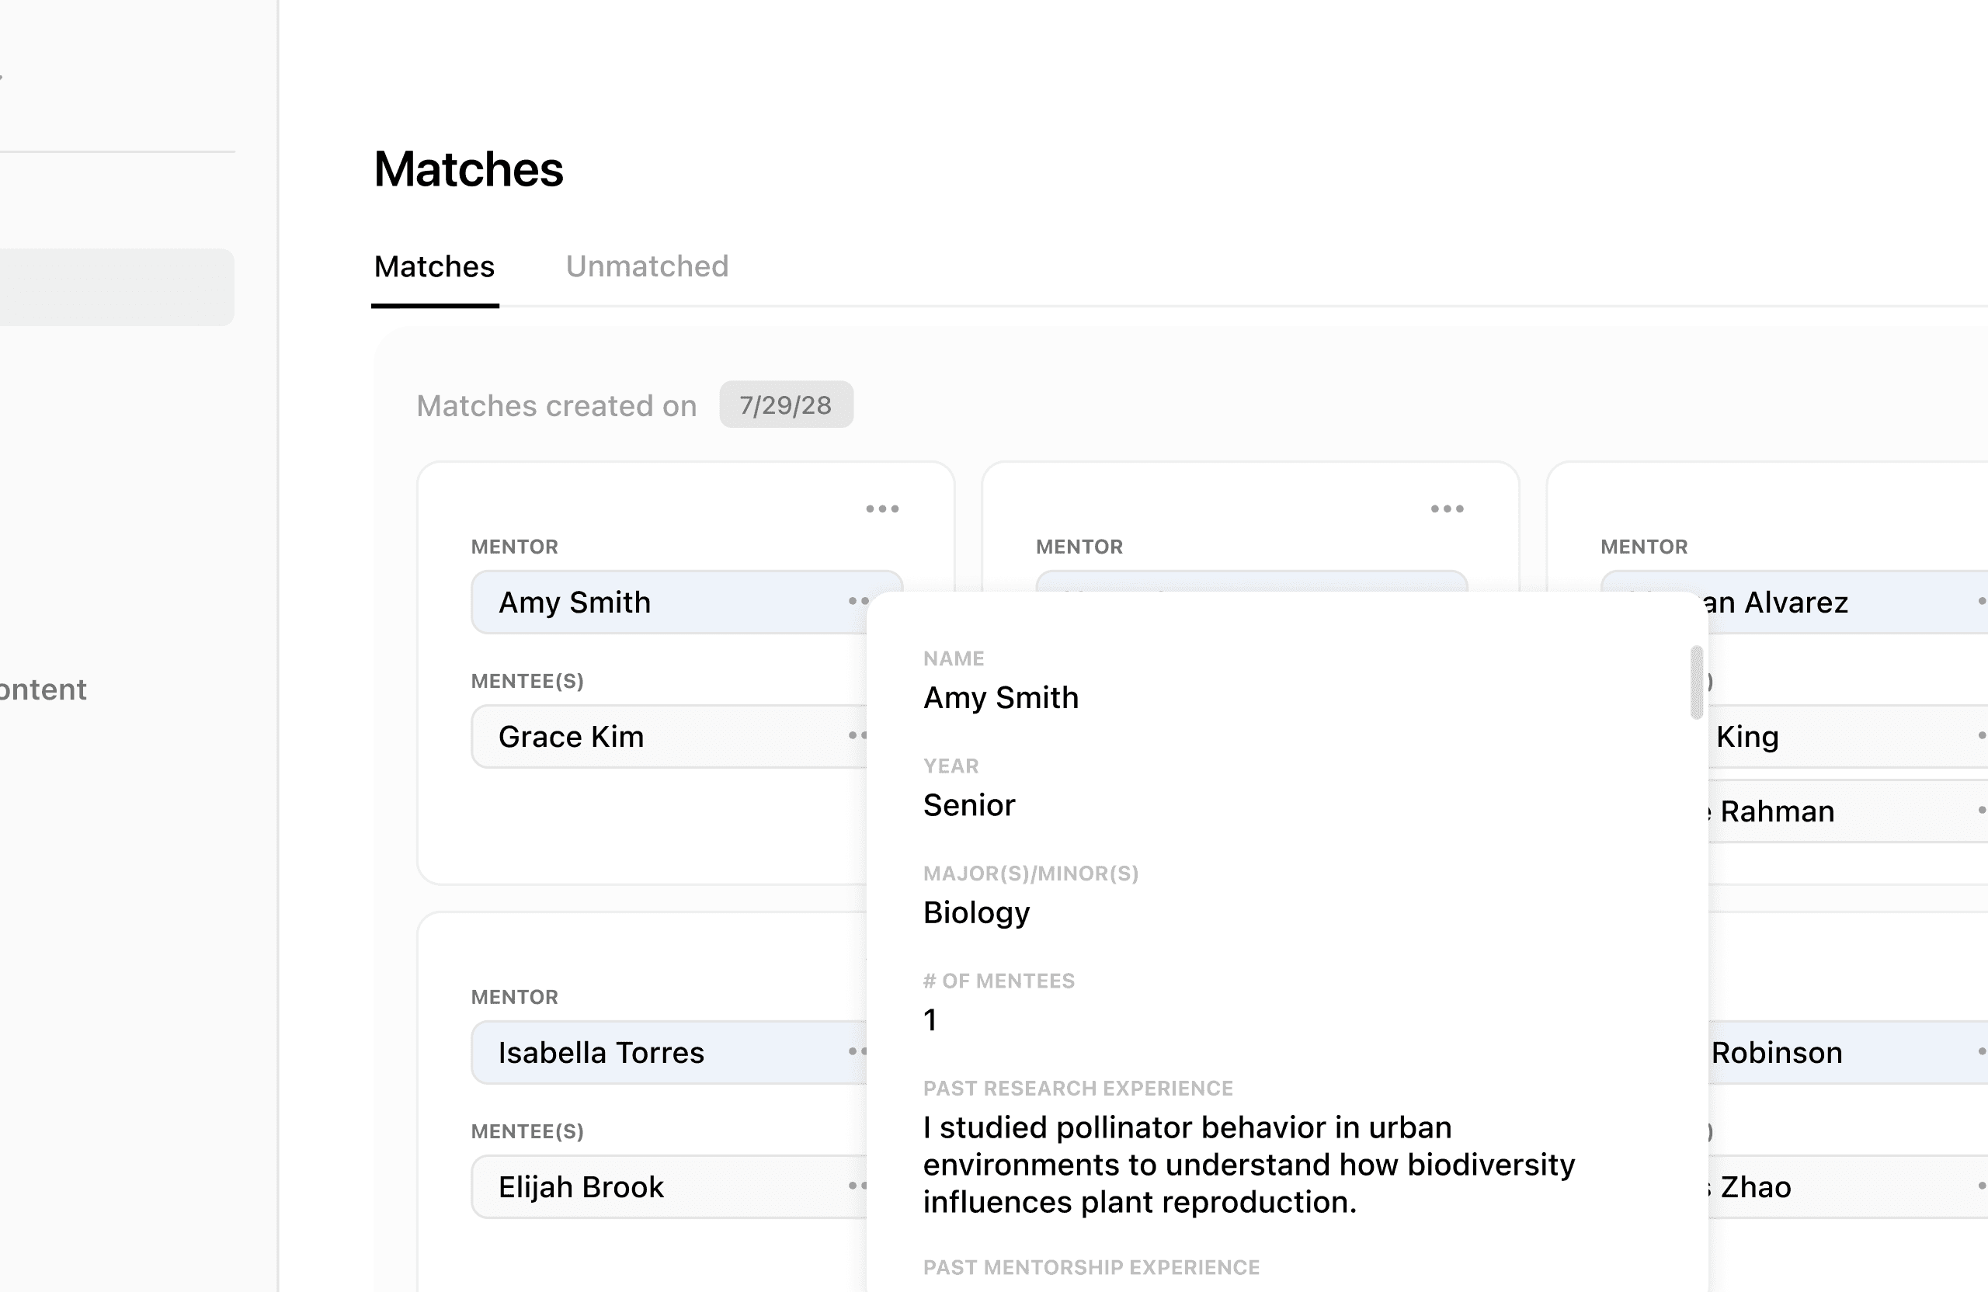Click the scrollbar in the Amy Smith details popup
The image size is (1988, 1292).
(x=1696, y=682)
